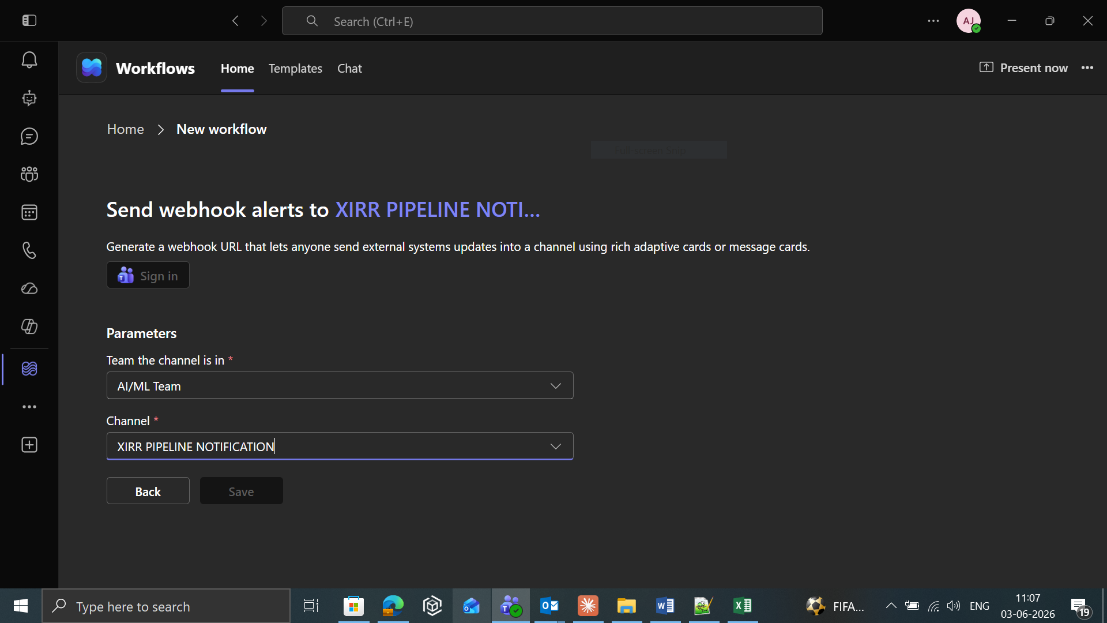The width and height of the screenshot is (1107, 623).
Task: Open File Explorer from taskbar
Action: [x=626, y=606]
